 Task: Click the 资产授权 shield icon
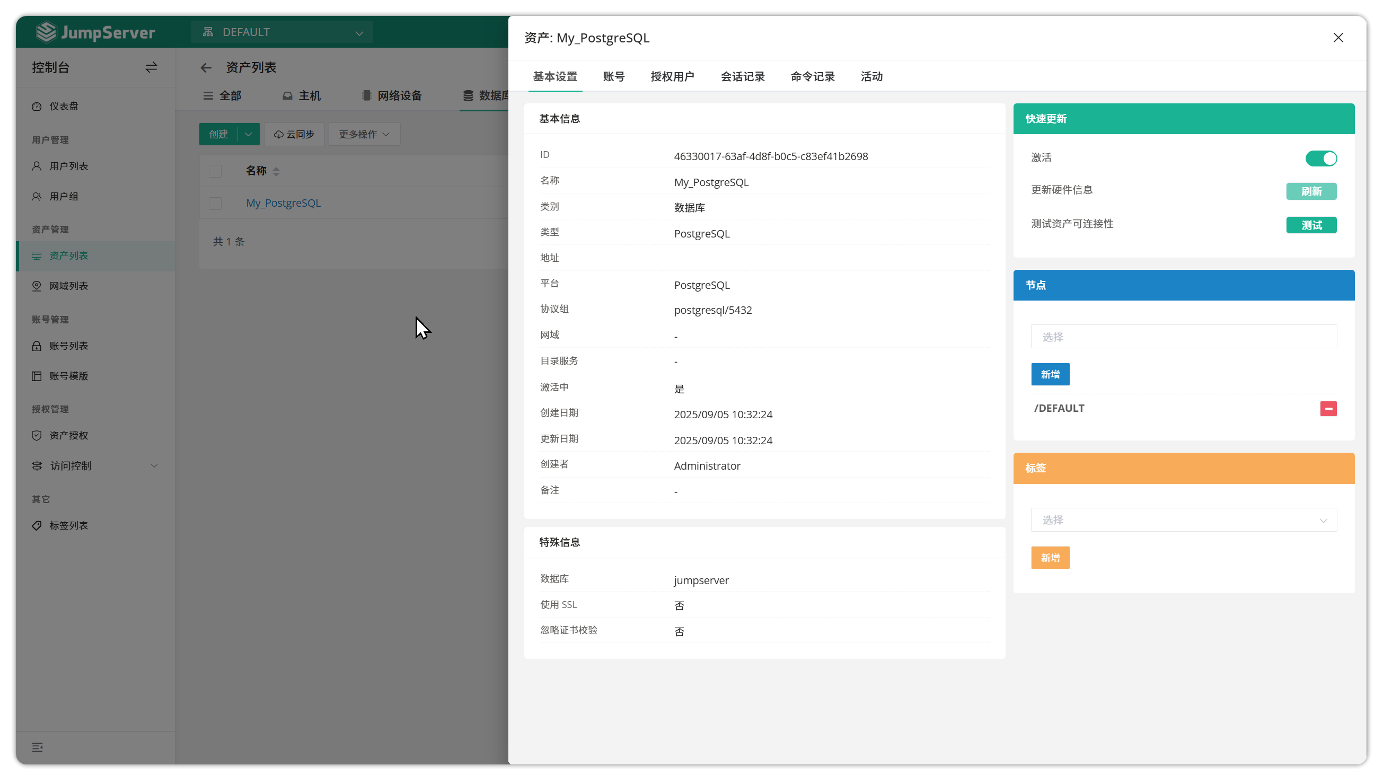37,435
